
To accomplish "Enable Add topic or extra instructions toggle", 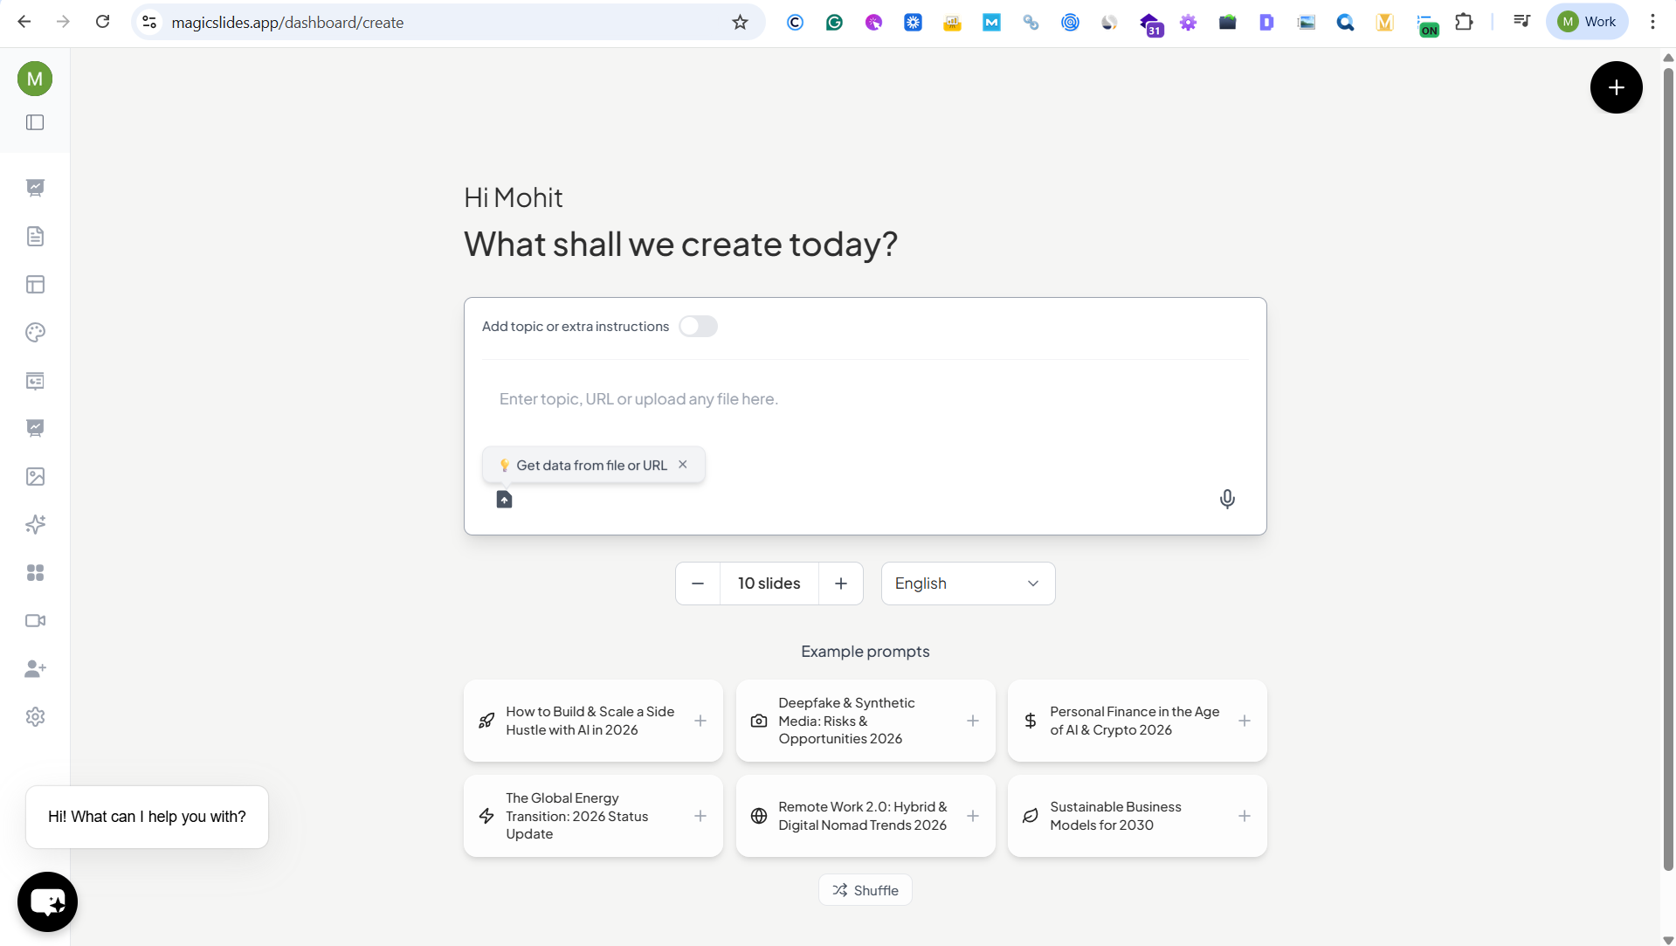I will 698,327.
